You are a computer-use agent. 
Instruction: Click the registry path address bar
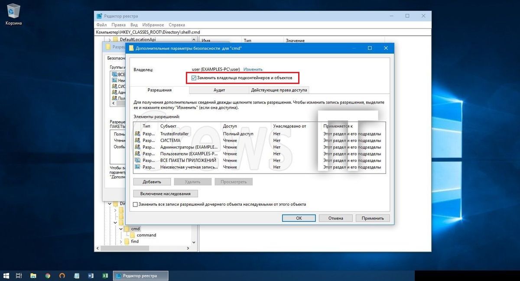[263, 32]
